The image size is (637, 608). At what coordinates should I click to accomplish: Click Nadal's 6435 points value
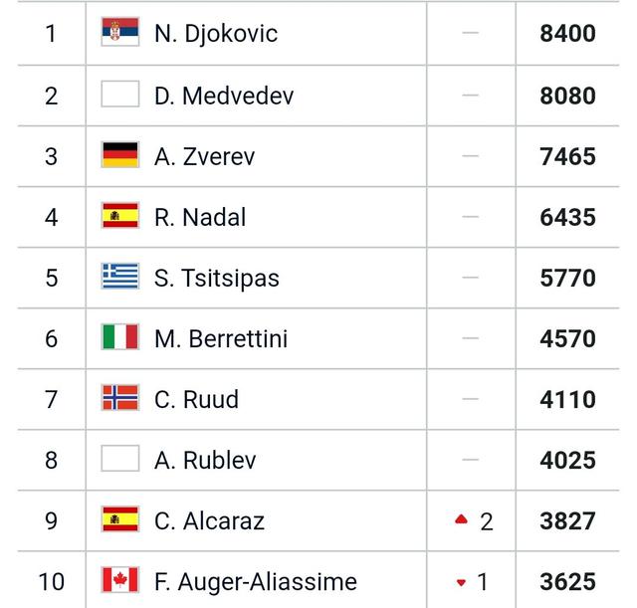[x=567, y=217]
